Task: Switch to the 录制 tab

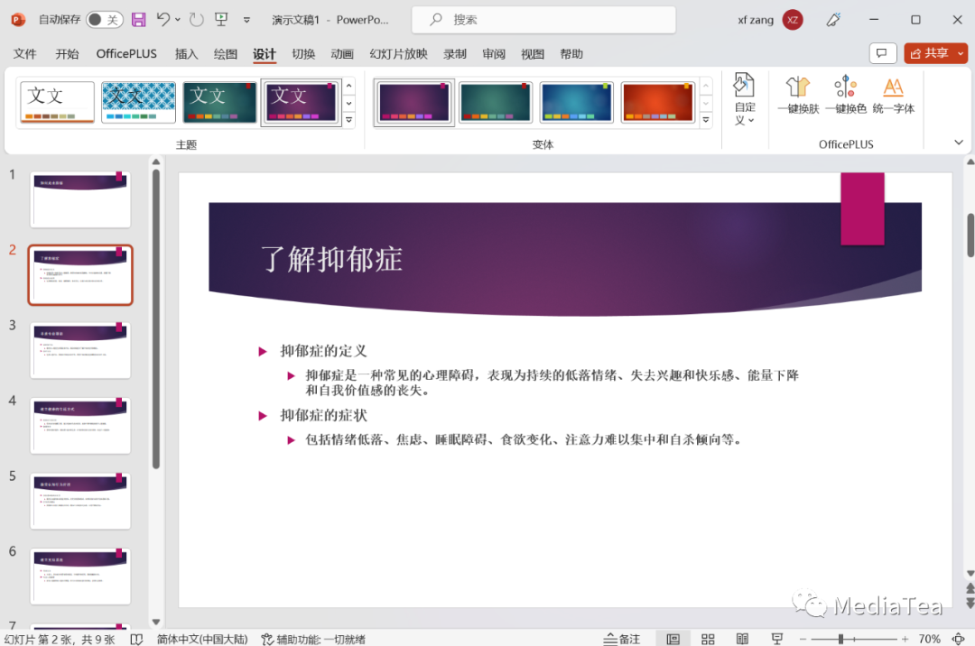Action: tap(454, 54)
